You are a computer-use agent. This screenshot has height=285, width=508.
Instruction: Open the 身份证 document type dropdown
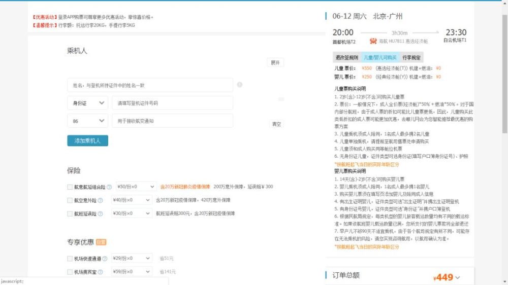click(x=88, y=103)
